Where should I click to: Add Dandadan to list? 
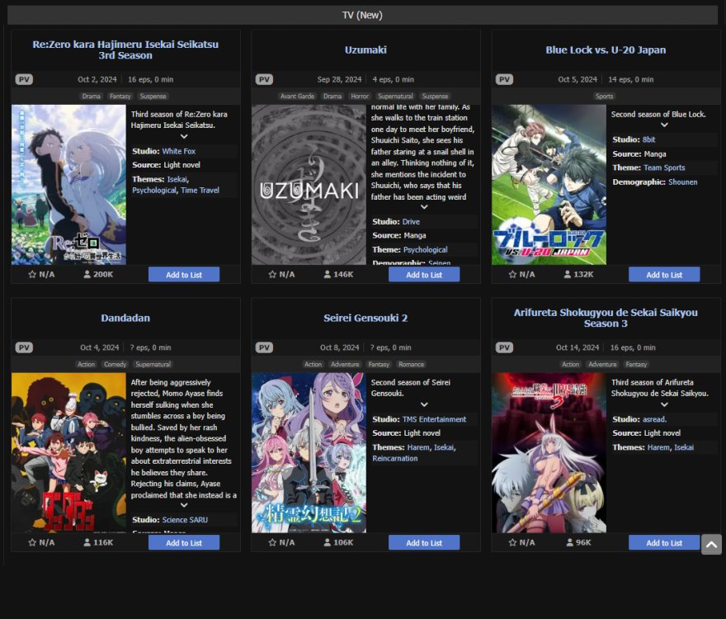(184, 543)
